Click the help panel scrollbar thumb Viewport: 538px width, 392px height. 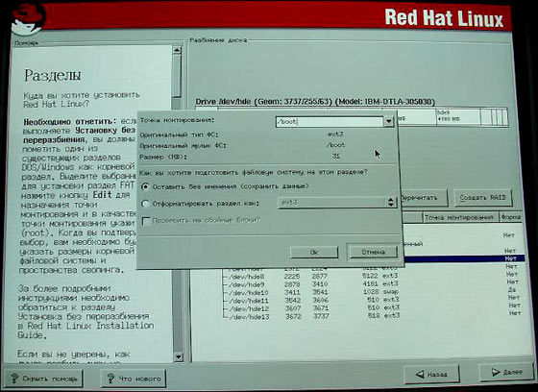point(177,76)
